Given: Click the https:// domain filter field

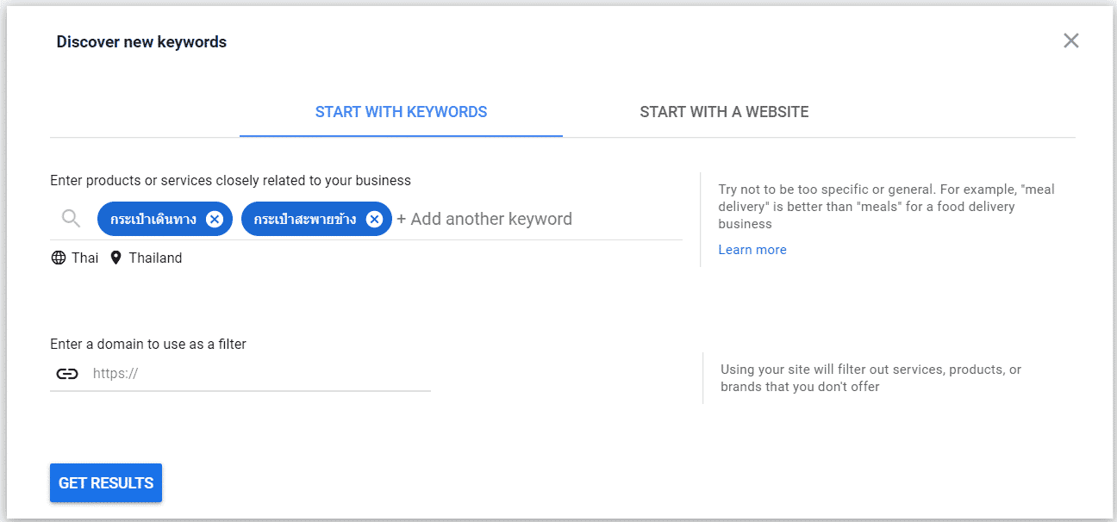Looking at the screenshot, I should point(259,374).
